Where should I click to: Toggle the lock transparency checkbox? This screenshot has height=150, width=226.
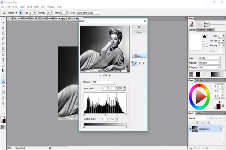tap(195, 122)
